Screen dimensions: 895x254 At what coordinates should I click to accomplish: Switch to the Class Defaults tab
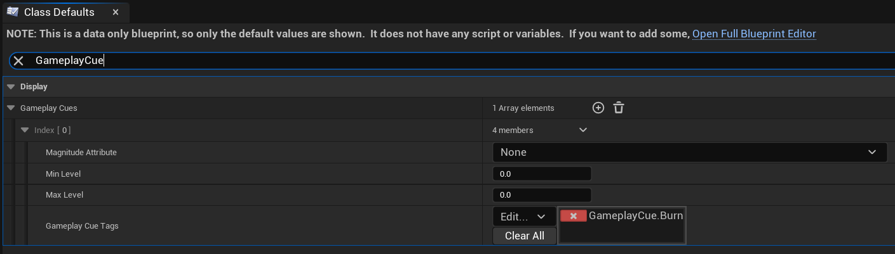point(59,12)
